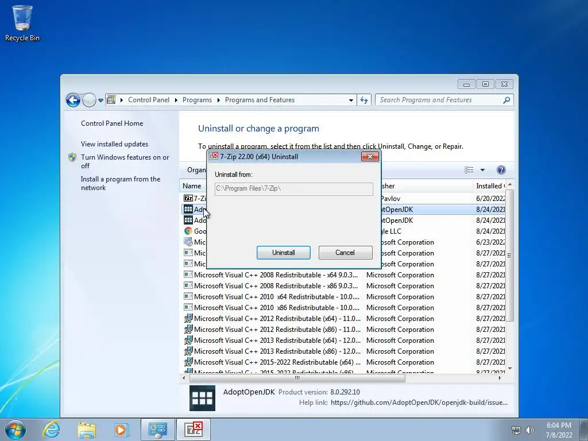Select the first AdoptOpenJDK list icon
Image resolution: width=588 pixels, height=441 pixels.
188,209
